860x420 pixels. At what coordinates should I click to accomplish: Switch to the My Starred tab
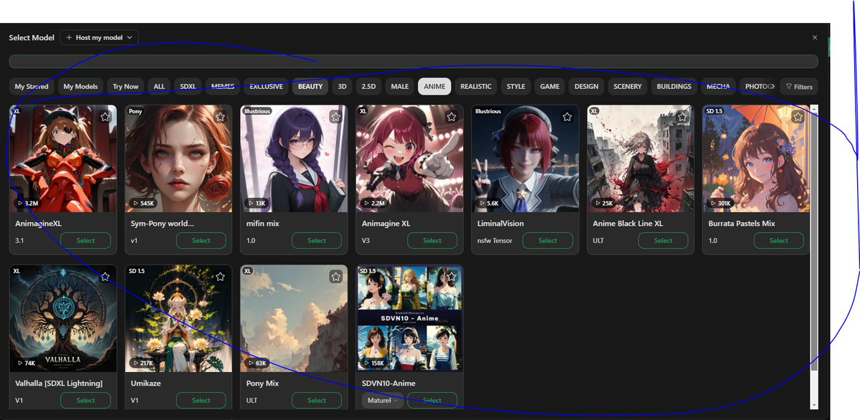click(32, 87)
